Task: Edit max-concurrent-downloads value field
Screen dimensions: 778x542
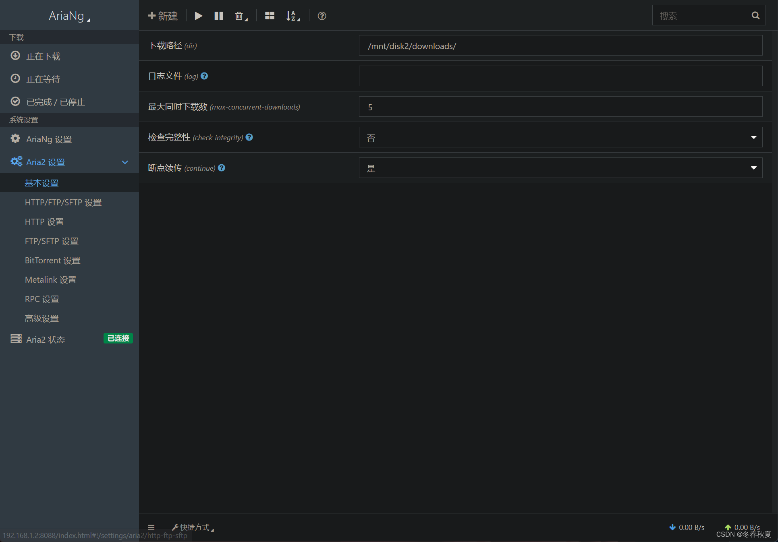Action: click(560, 107)
